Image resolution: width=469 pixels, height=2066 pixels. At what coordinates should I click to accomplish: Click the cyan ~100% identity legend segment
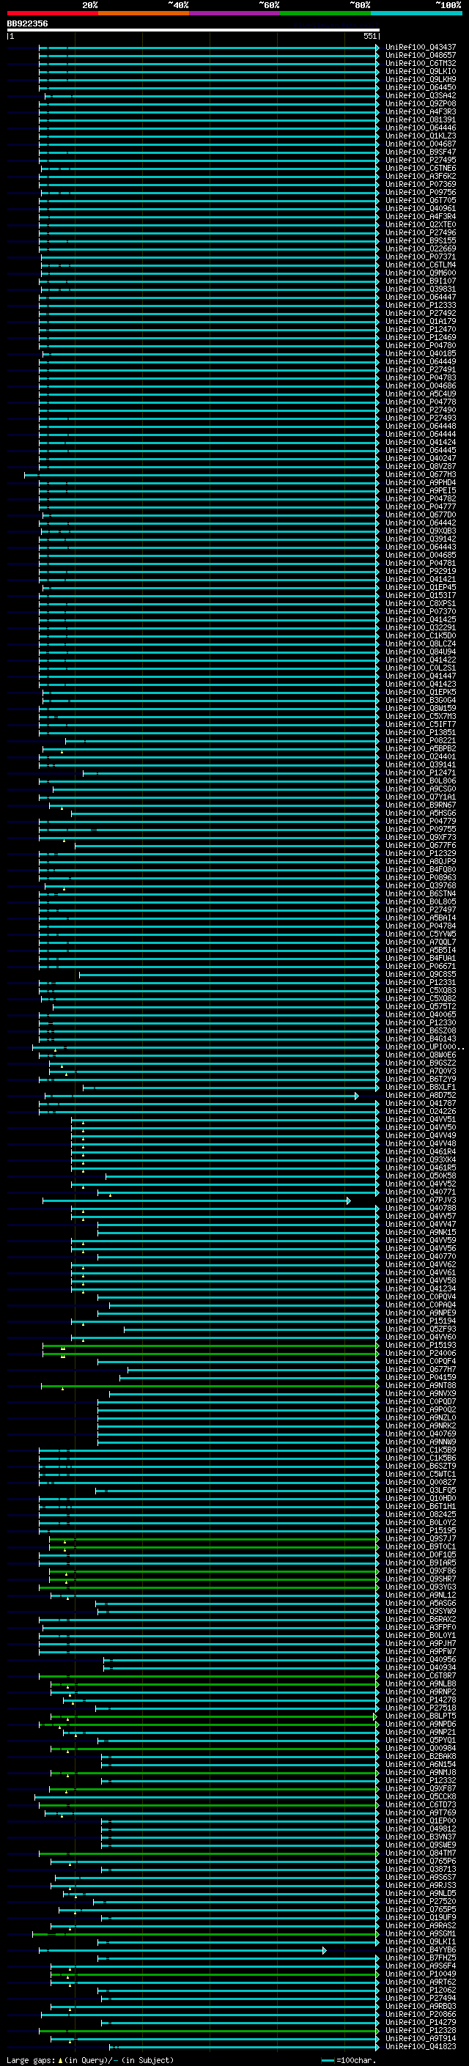pyautogui.click(x=416, y=13)
